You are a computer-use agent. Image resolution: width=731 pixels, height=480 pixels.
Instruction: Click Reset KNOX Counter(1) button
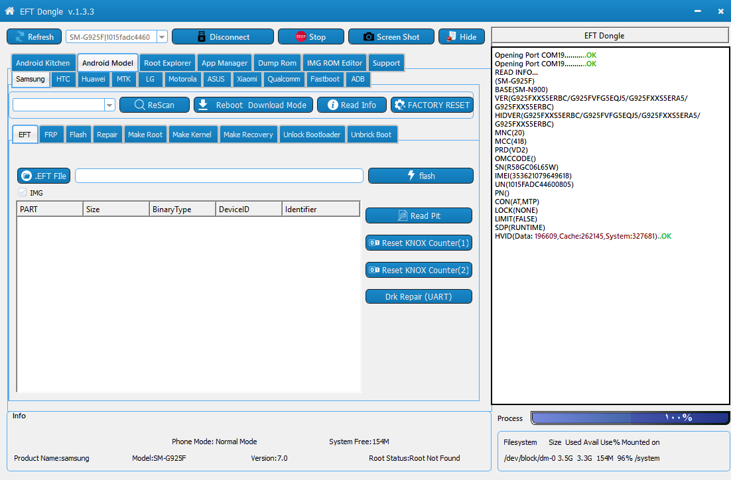419,243
